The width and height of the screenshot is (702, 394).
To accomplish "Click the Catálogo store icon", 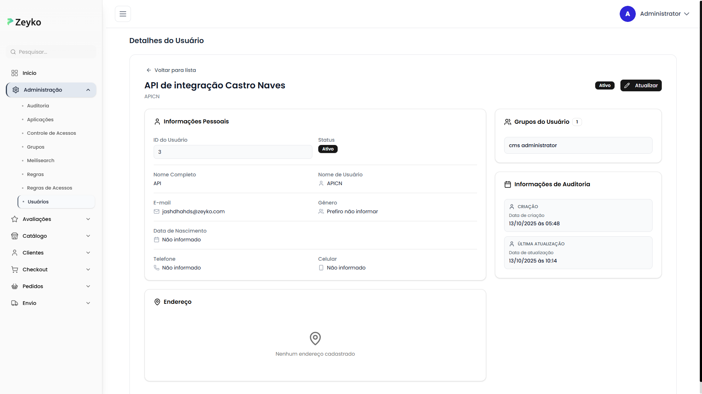I will pos(15,236).
